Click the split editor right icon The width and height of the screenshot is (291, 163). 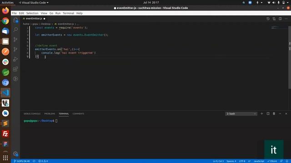coord(280,19)
